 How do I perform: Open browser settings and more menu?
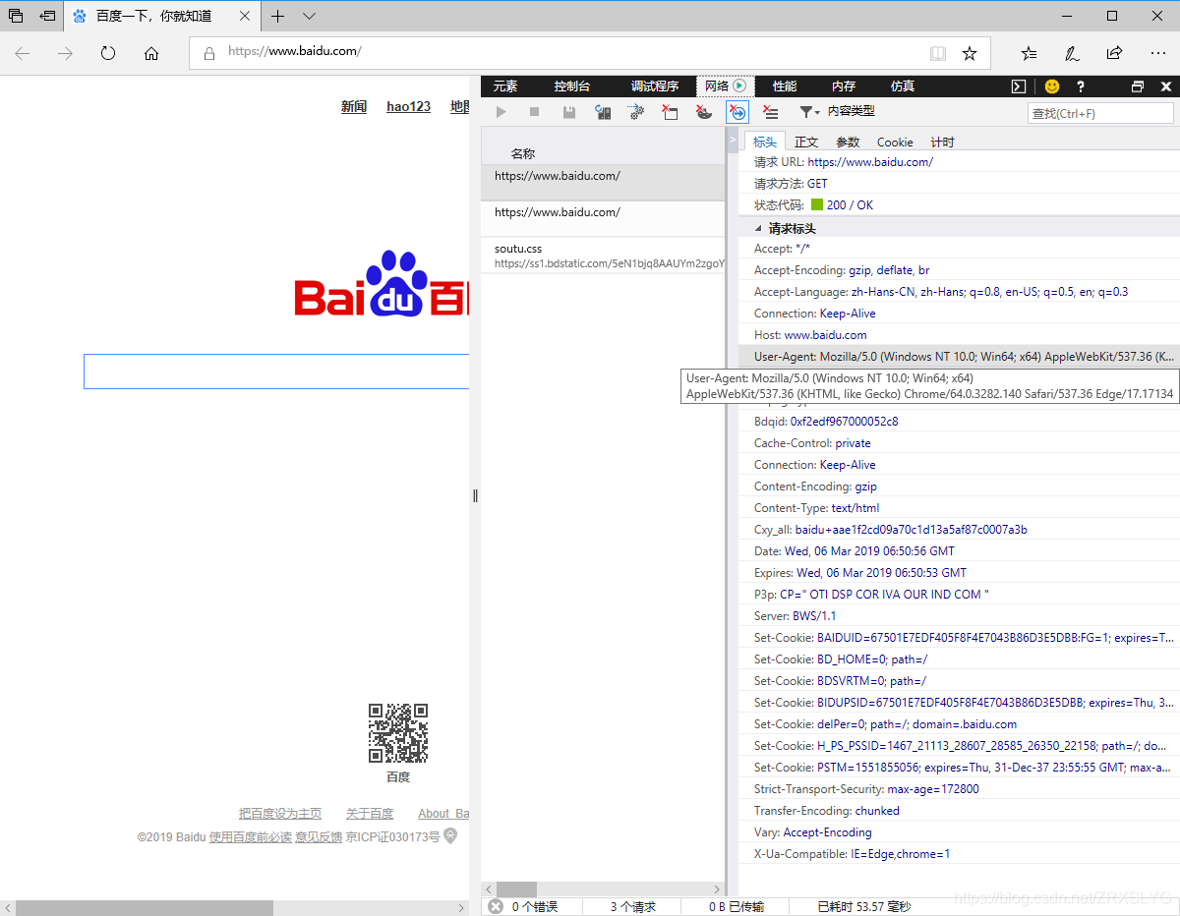pyautogui.click(x=1157, y=53)
